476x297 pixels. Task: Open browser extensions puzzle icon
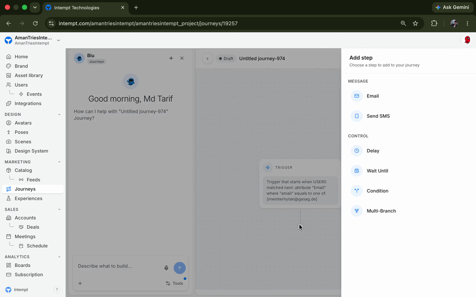434,24
